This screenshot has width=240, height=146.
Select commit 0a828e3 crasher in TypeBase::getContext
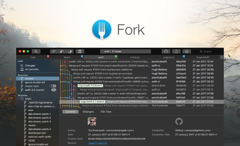[x=142, y=78]
